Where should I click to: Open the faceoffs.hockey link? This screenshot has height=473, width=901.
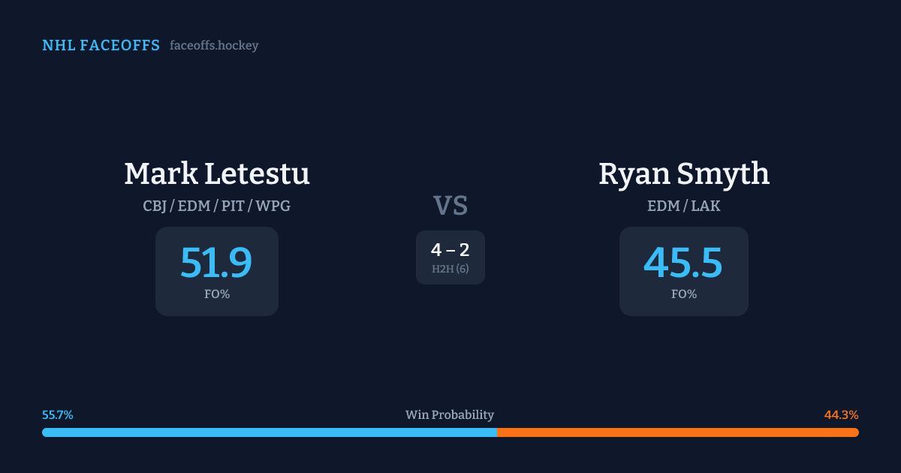pyautogui.click(x=214, y=46)
